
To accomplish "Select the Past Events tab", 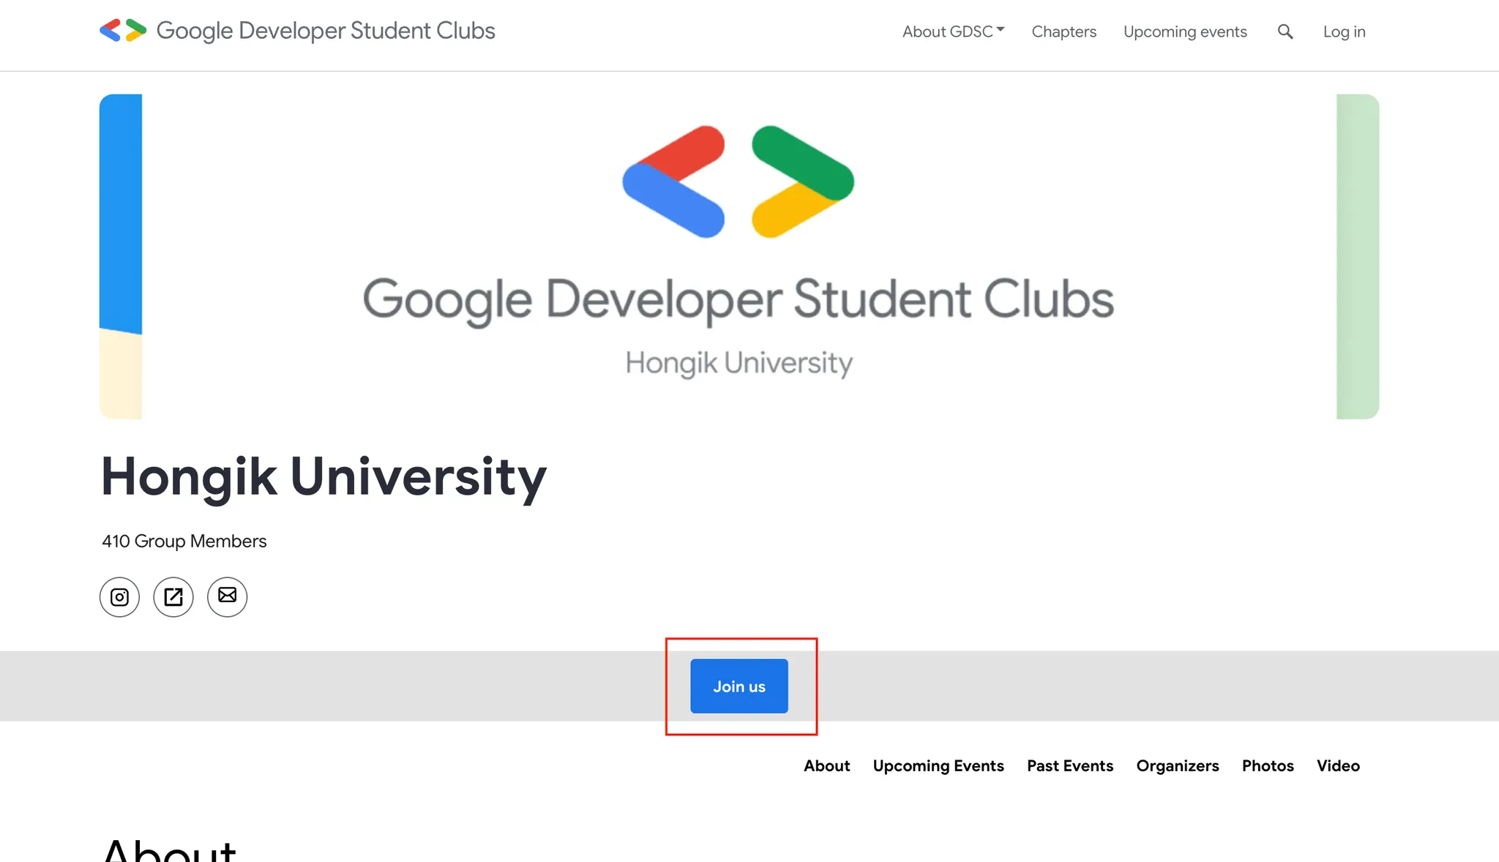I will click(x=1069, y=765).
